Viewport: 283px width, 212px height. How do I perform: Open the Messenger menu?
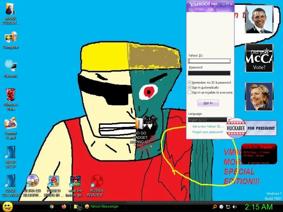pos(196,9)
